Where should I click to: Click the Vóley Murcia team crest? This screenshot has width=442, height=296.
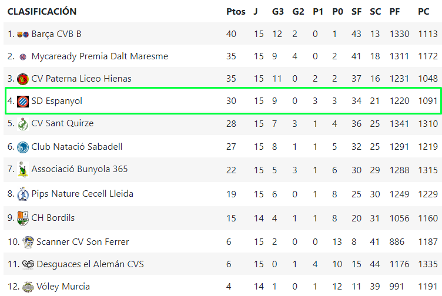pos(28,287)
